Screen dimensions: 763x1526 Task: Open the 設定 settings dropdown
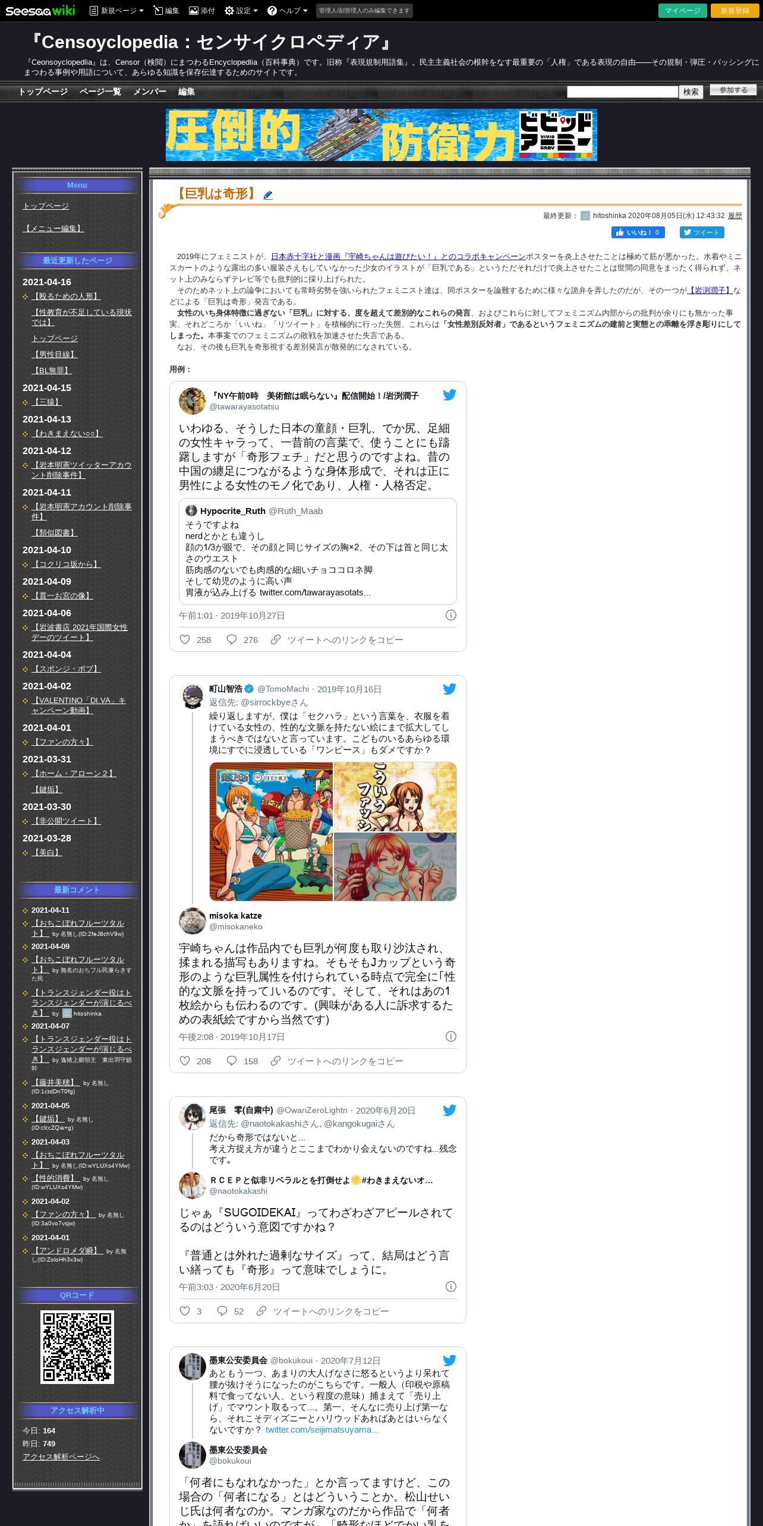point(241,11)
